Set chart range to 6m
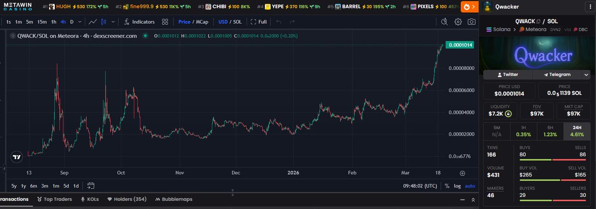This screenshot has width=596, height=209. [33, 186]
